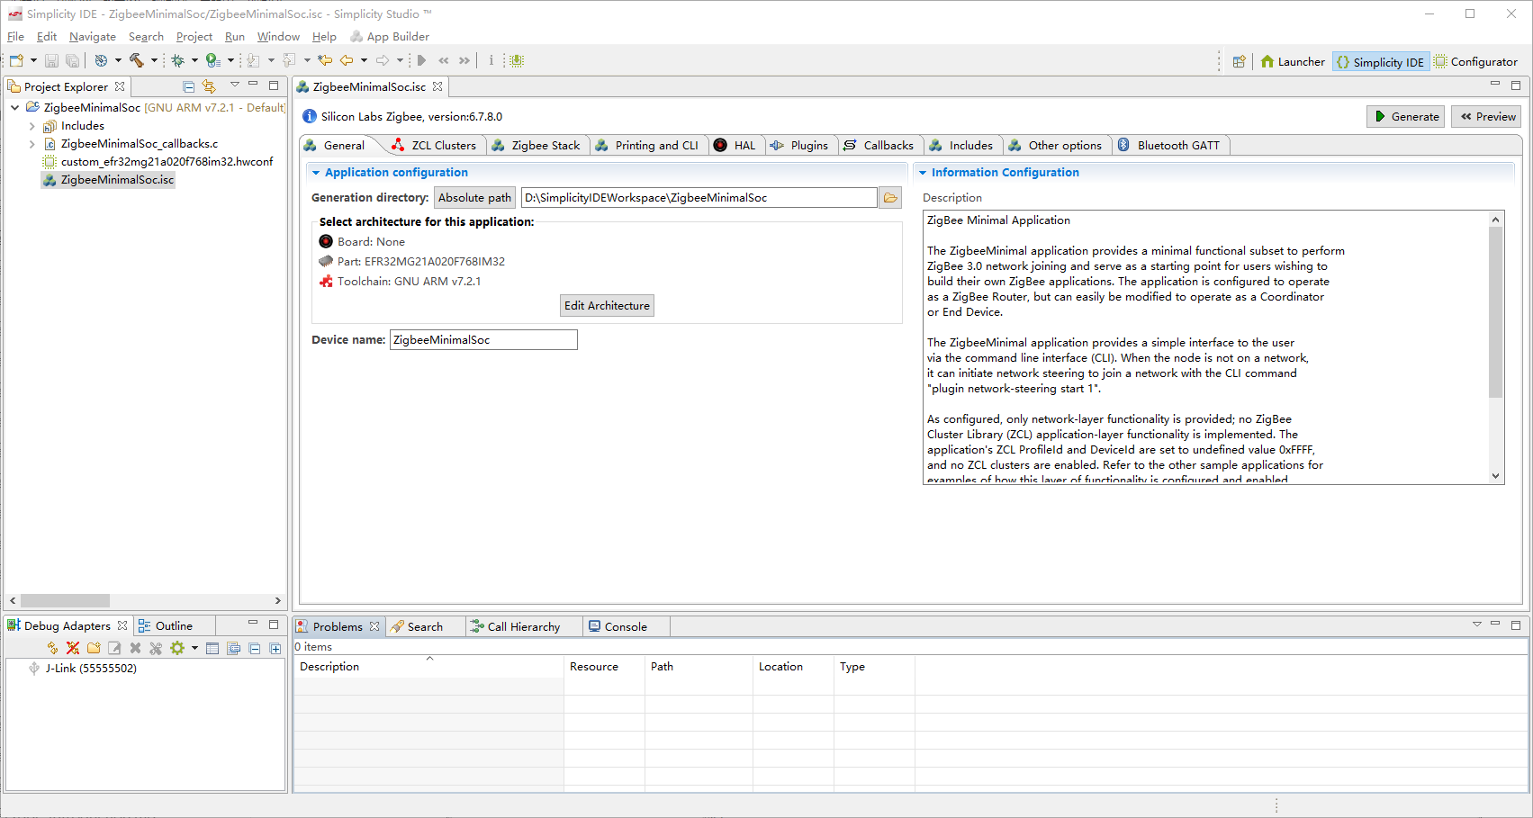Toggle Link with Editor in Project Explorer
The image size is (1533, 818).
(x=209, y=86)
